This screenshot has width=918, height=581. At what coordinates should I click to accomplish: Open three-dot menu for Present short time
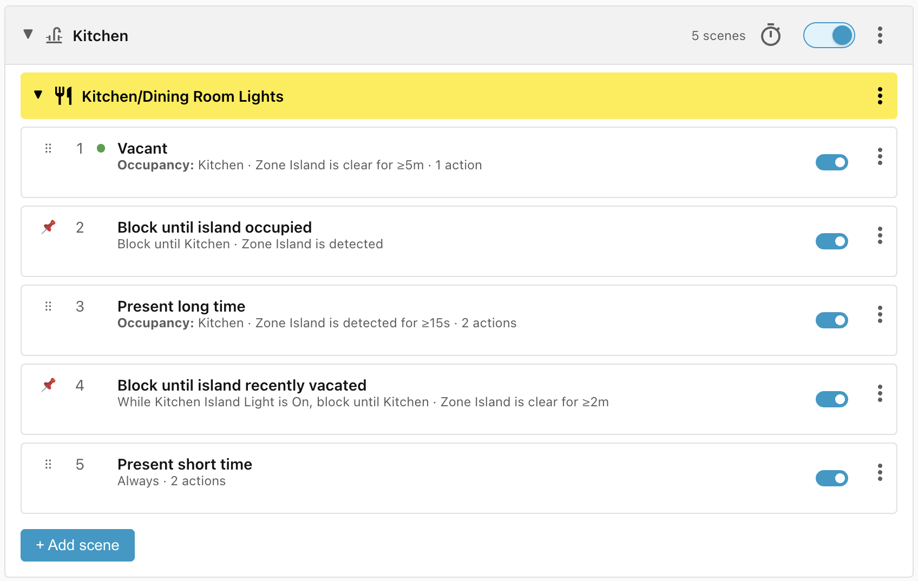pyautogui.click(x=880, y=472)
